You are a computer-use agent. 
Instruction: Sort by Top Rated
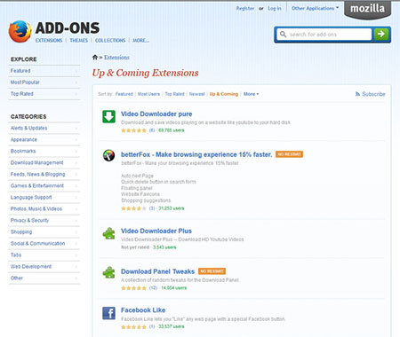pyautogui.click(x=174, y=94)
